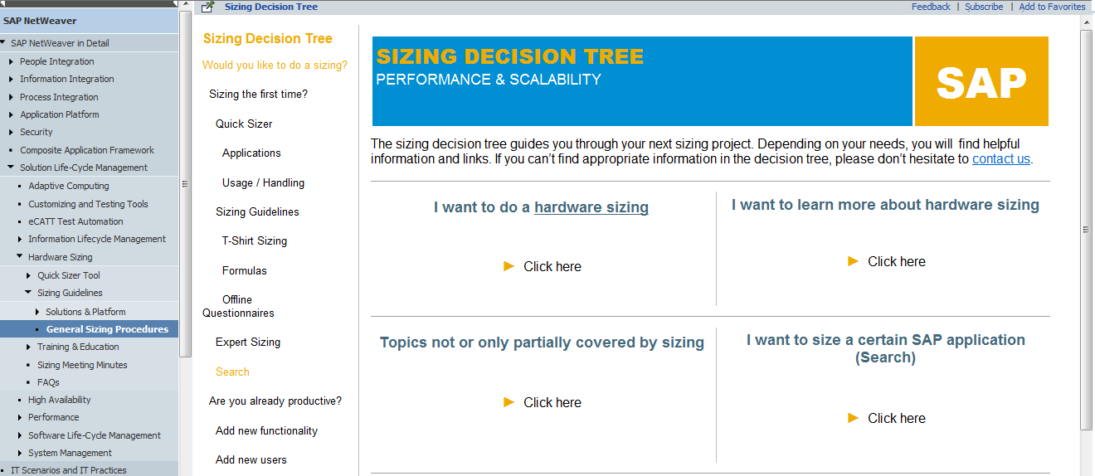This screenshot has width=1095, height=476.
Task: Click the navigation panel splitter grip handle
Action: pos(185,186)
